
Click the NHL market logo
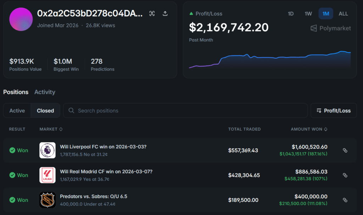click(x=47, y=200)
